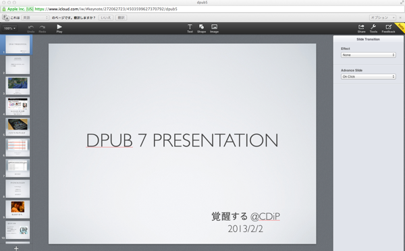Select slide 7 thumbnail

pyautogui.click(x=18, y=168)
